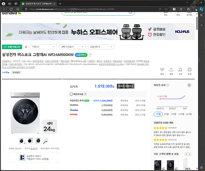Open the Copilot sidebar icon
The image size is (205, 171).
(201, 9)
